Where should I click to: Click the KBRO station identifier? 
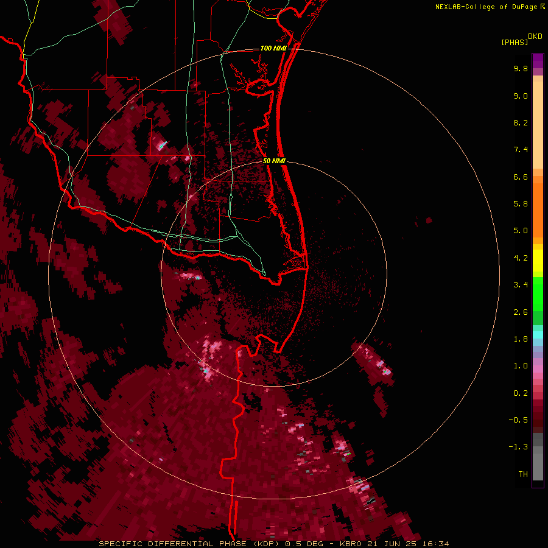point(351,544)
